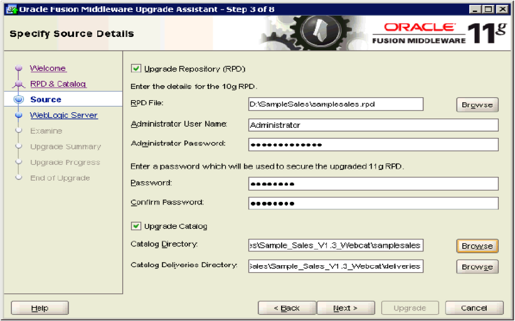Focus the Administrator Password field
The height and width of the screenshot is (321, 515).
373,145
